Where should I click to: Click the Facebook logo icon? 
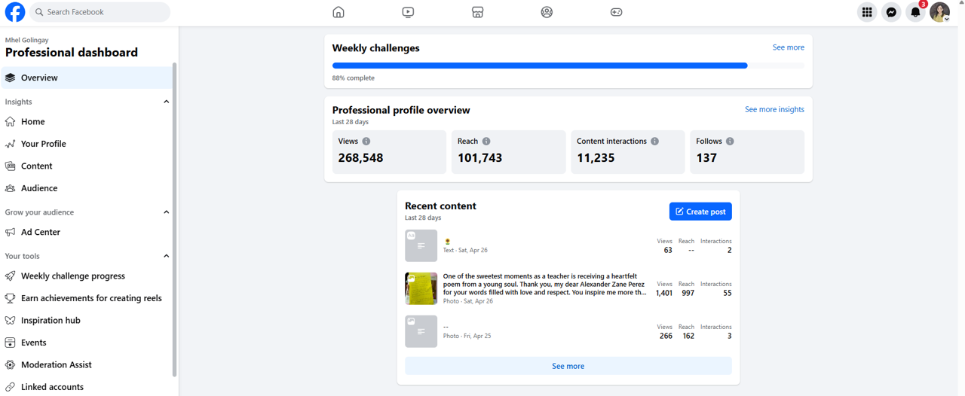pos(15,12)
